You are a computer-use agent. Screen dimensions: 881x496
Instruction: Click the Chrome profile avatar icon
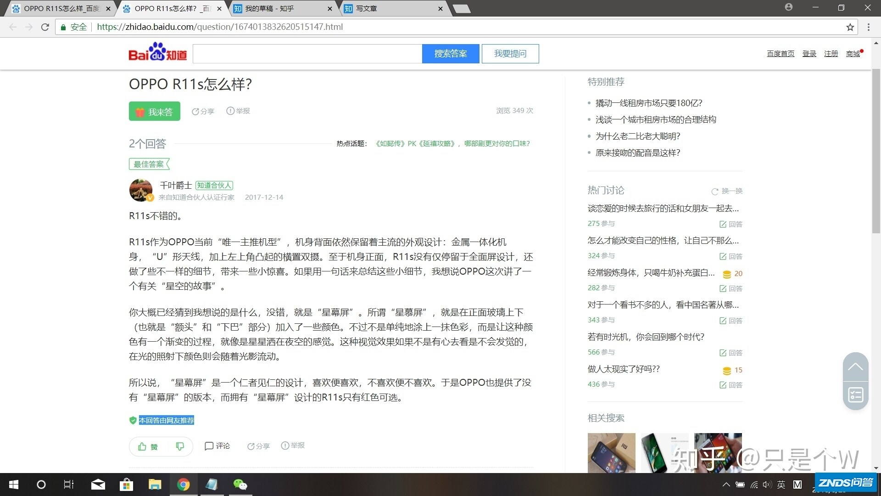pos(788,7)
